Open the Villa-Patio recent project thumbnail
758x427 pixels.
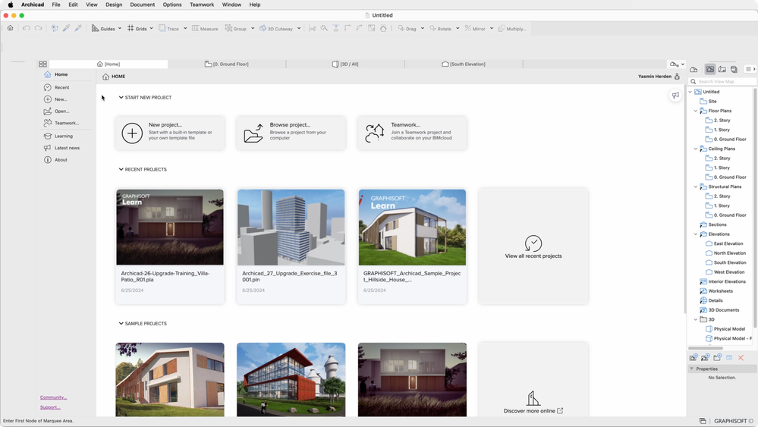pyautogui.click(x=170, y=227)
